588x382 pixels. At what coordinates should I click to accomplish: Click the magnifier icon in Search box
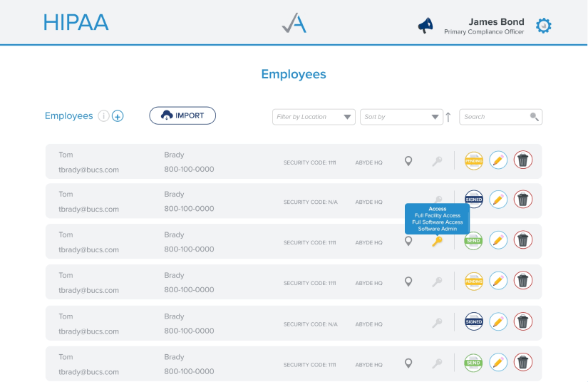point(535,117)
